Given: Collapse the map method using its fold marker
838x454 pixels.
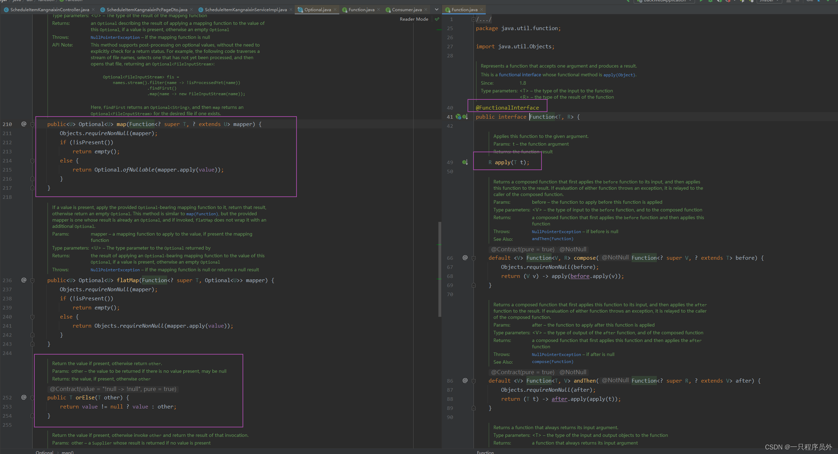Looking at the screenshot, I should tap(32, 124).
